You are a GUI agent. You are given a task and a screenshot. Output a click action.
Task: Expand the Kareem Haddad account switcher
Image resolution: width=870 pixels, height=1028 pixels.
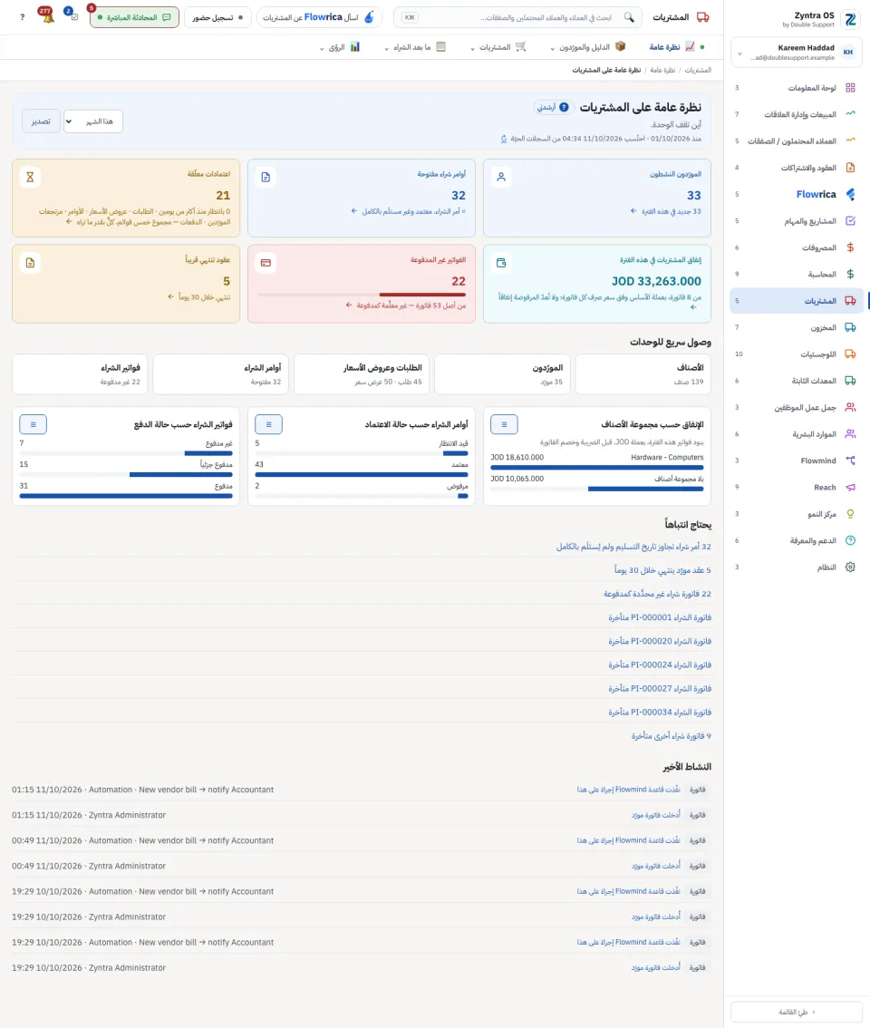point(796,53)
